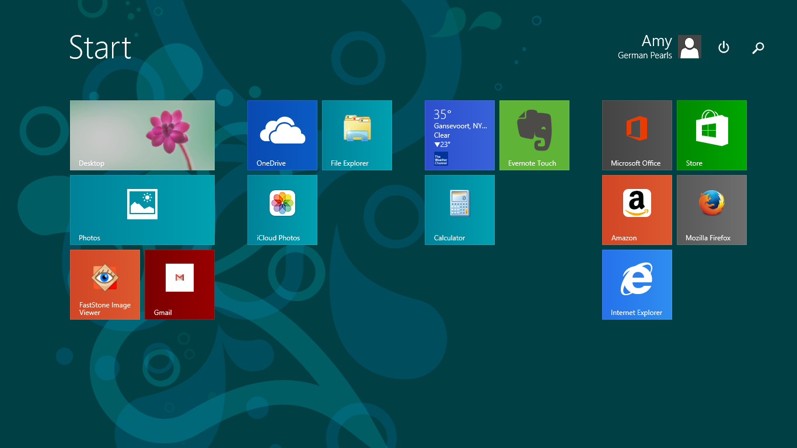797x448 pixels.
Task: Click the "Start" heading text
Action: [x=100, y=47]
